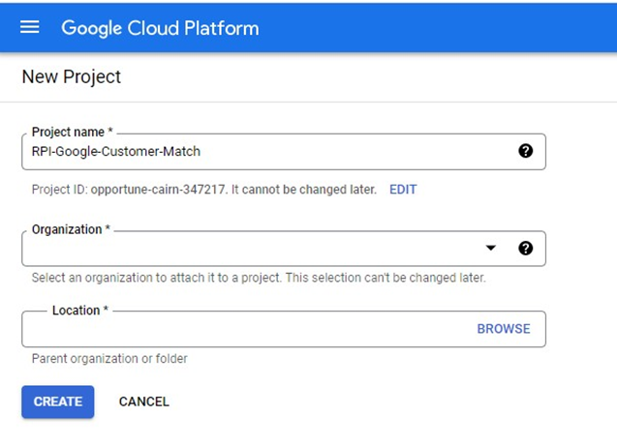The image size is (617, 447).
Task: Expand the Organization dropdown arrow
Action: pyautogui.click(x=491, y=249)
